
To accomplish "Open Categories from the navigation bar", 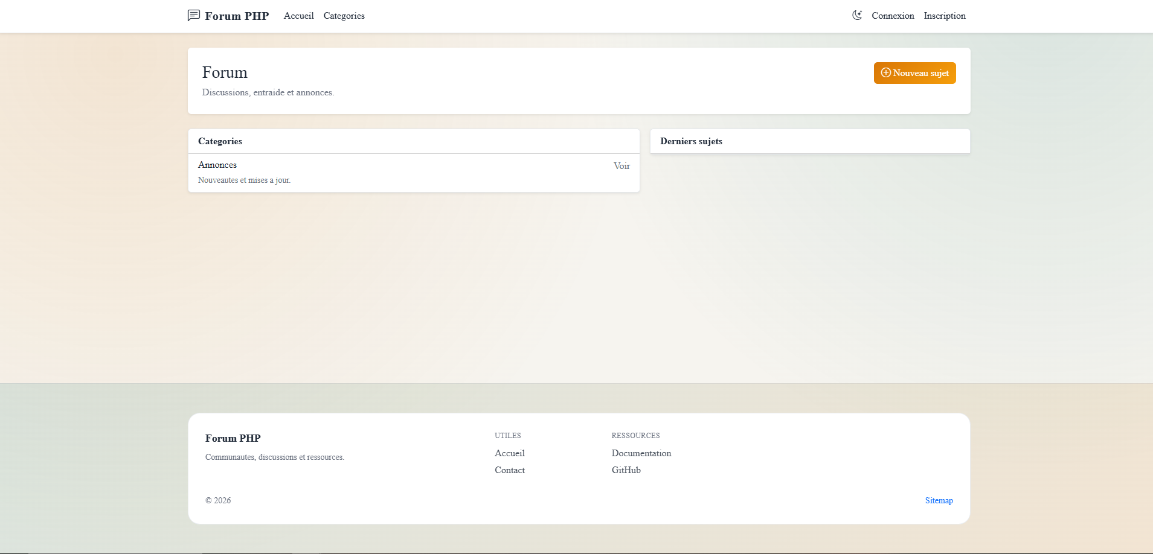I will (x=344, y=16).
